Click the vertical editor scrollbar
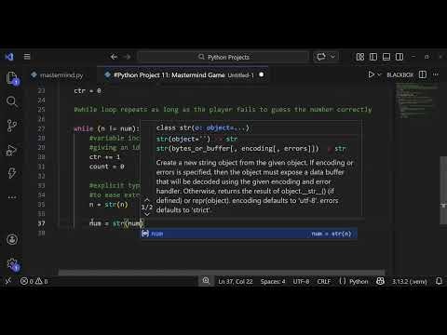Image resolution: width=447 pixels, height=335 pixels. pyautogui.click(x=443, y=190)
